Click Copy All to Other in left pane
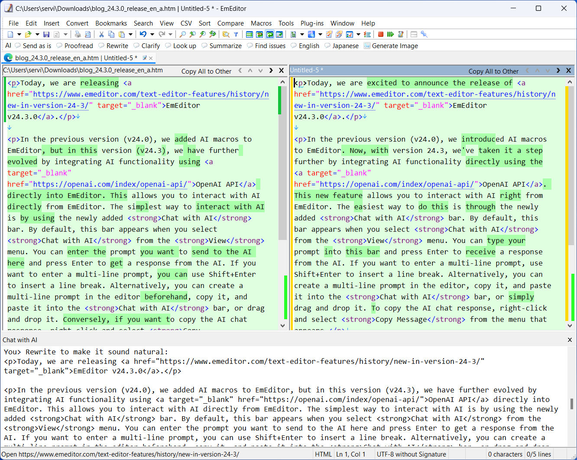This screenshot has height=460, width=577. (206, 71)
